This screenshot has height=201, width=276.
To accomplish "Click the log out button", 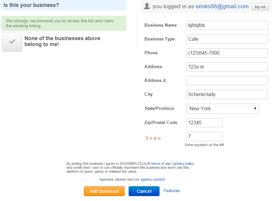I will pyautogui.click(x=260, y=7).
